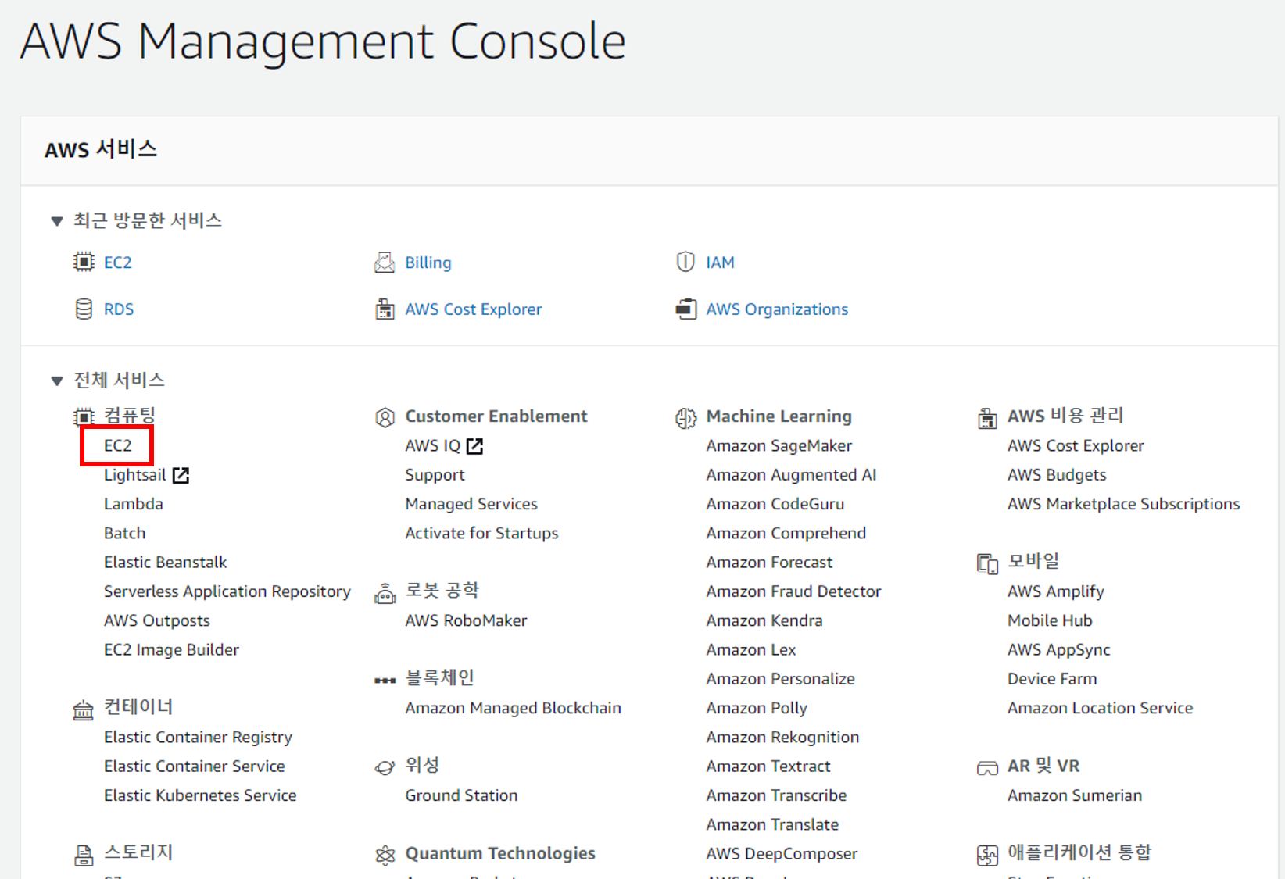The width and height of the screenshot is (1285, 879).
Task: Open the AWS Organizations link
Action: (777, 309)
